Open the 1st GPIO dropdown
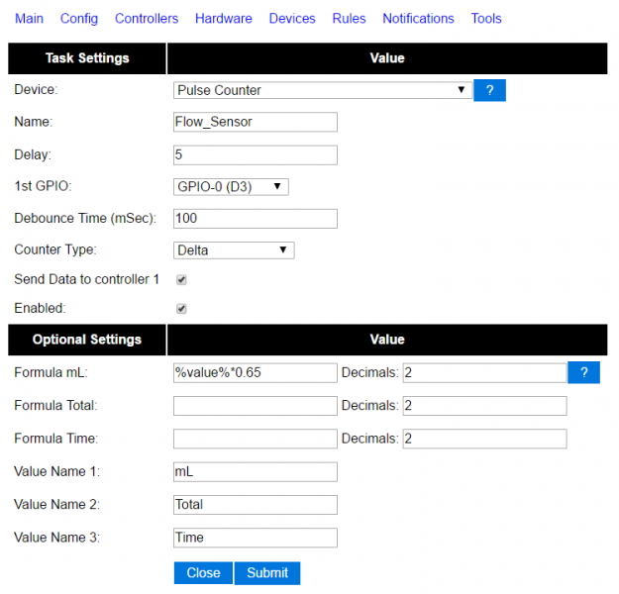 coord(231,187)
